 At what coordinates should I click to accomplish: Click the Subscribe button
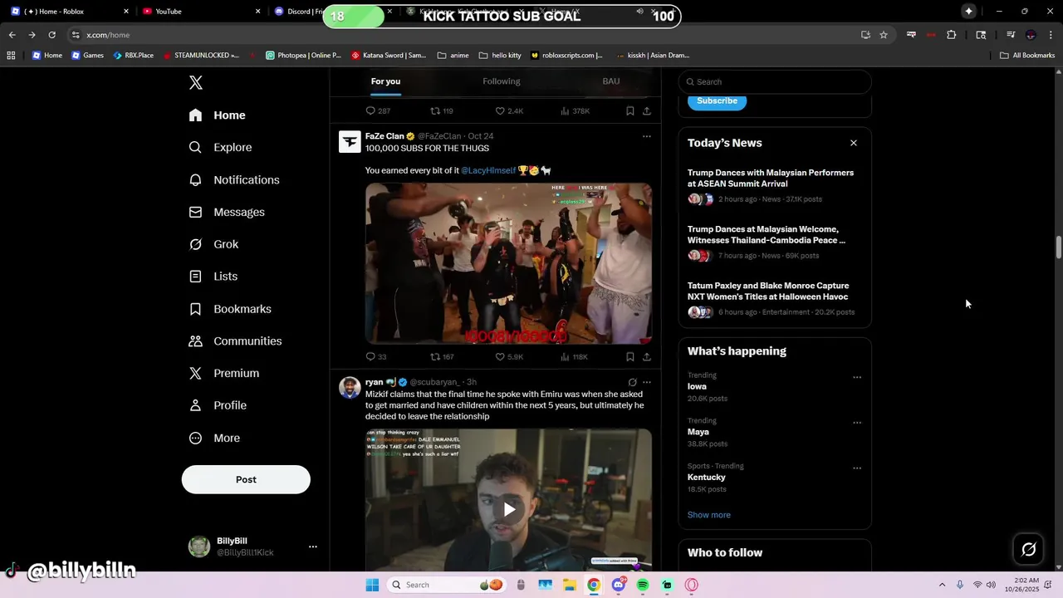coord(717,100)
